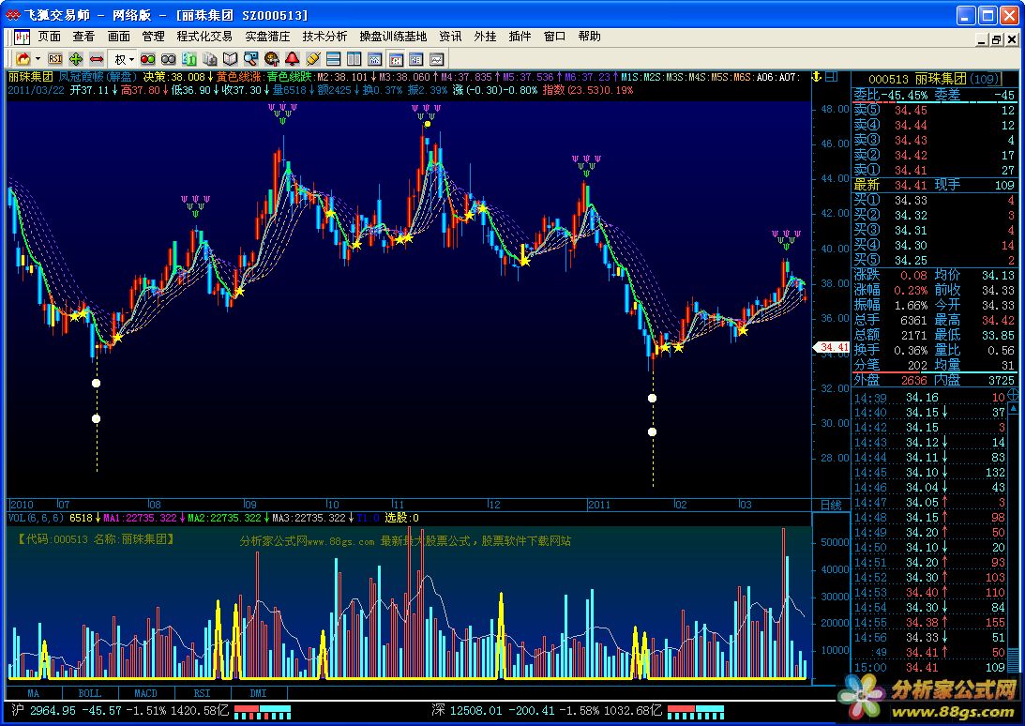Open the 操盘训练基地 menu
This screenshot has width=1025, height=726.
click(393, 37)
